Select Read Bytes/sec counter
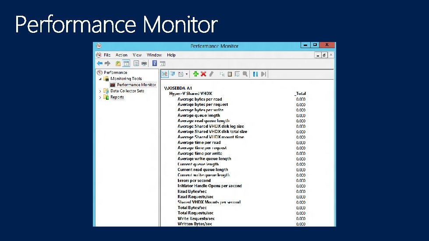 (x=192, y=191)
